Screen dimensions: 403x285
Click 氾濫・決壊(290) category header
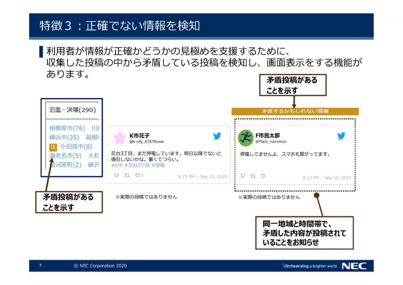[x=73, y=110]
